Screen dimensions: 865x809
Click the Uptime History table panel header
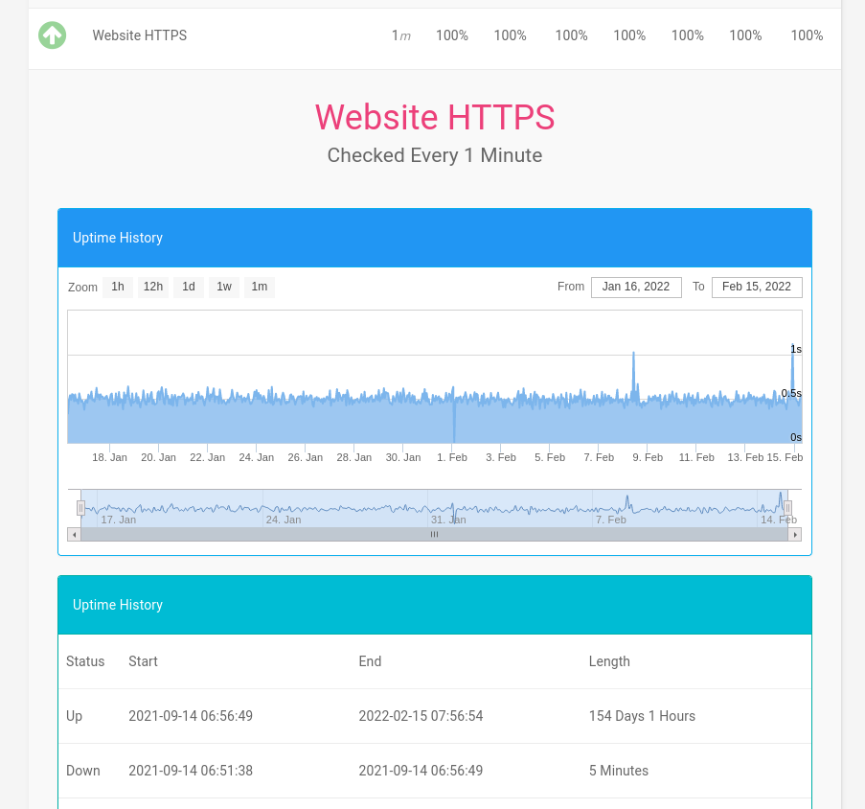(x=117, y=604)
